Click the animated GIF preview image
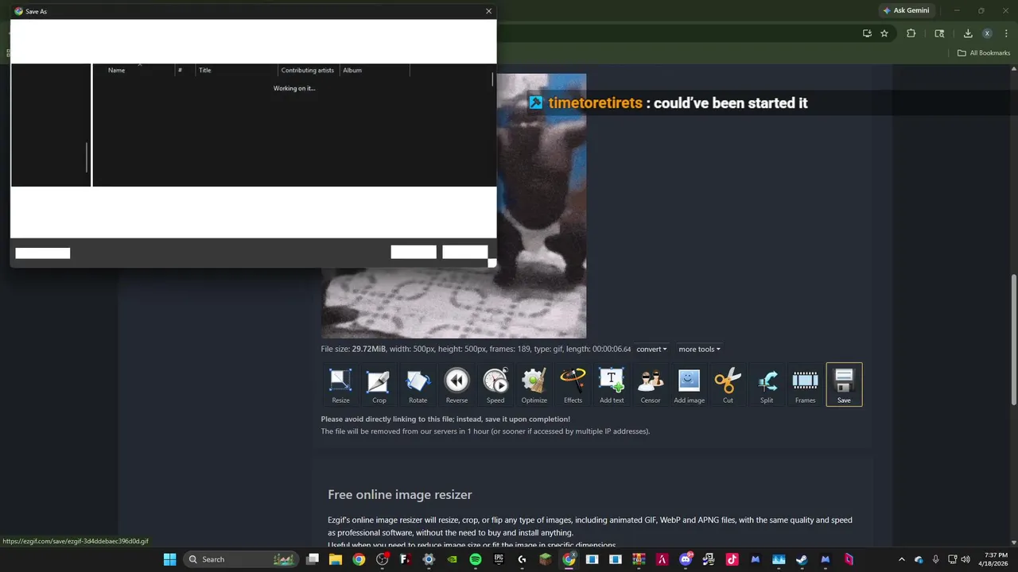The width and height of the screenshot is (1018, 572). click(x=453, y=207)
